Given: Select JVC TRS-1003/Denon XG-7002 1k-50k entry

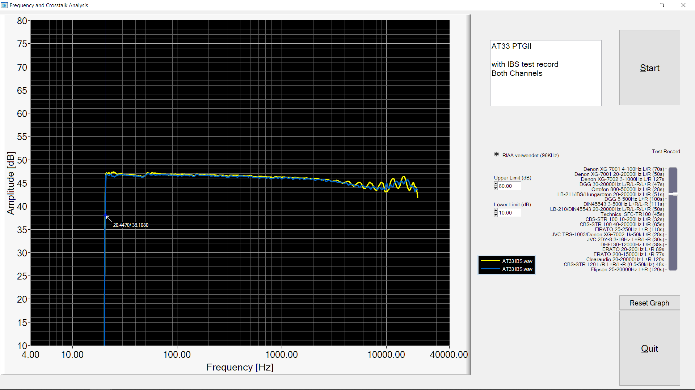Looking at the screenshot, I should 608,234.
